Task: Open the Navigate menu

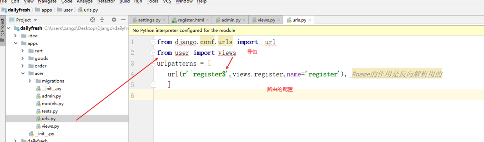Action: tap(47, 2)
